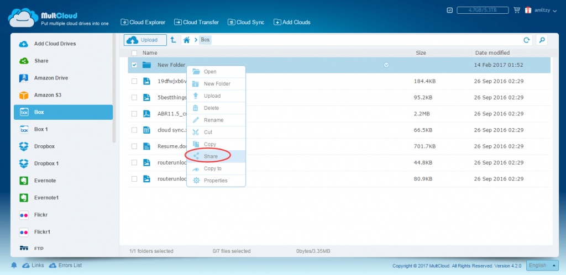
Task: Choose Upload in context menu
Action: (216, 96)
